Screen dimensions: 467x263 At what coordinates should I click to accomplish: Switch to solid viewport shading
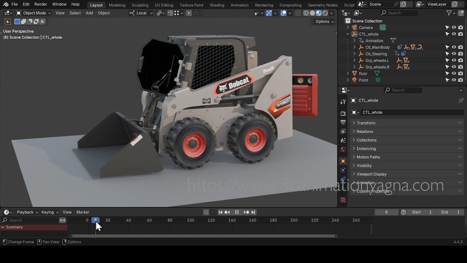tap(312, 13)
